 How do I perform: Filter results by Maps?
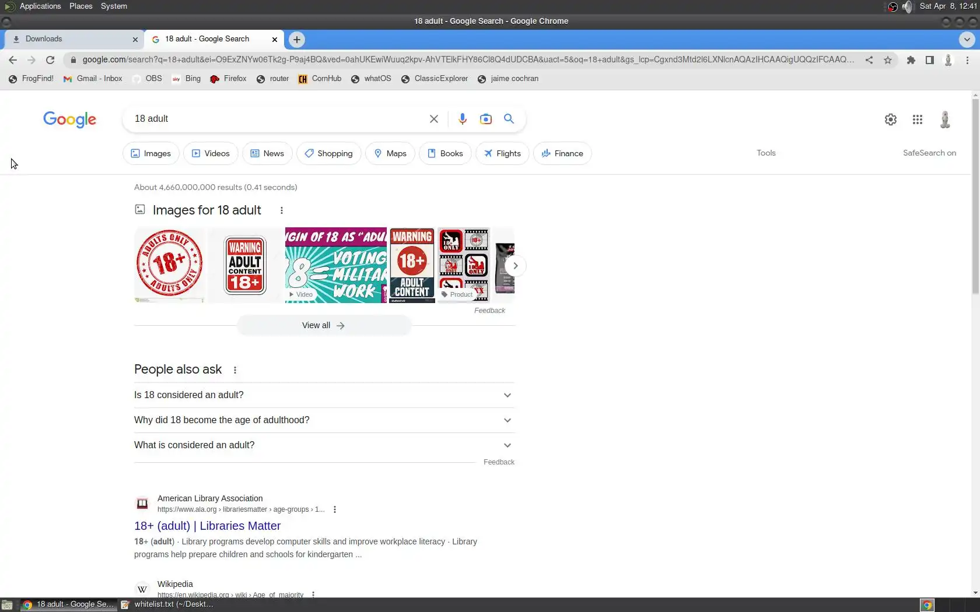click(390, 153)
